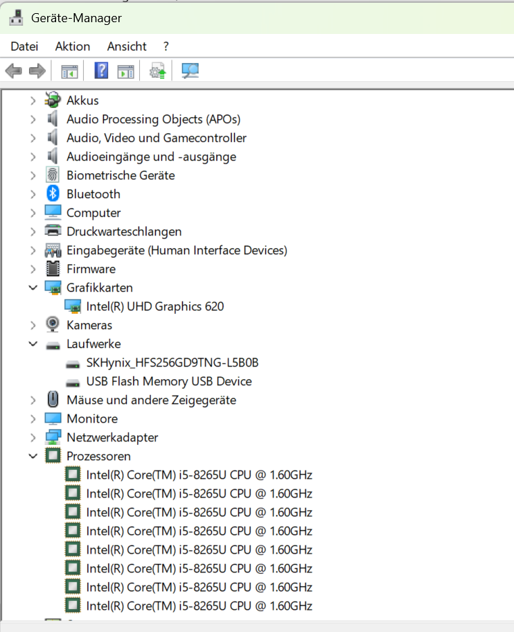The width and height of the screenshot is (514, 632).
Task: Open Help via blue question mark icon
Action: [x=101, y=71]
